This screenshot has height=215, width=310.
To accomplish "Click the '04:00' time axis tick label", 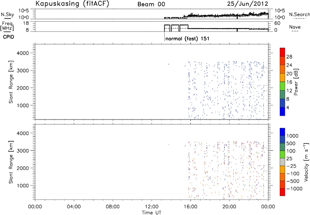I will [x=74, y=207].
